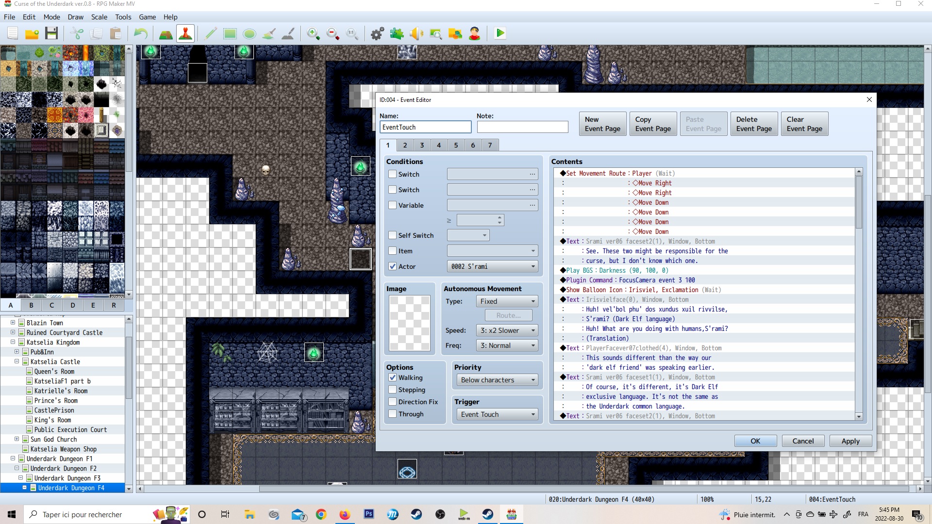Select the zoom in magnifier tool

point(314,33)
